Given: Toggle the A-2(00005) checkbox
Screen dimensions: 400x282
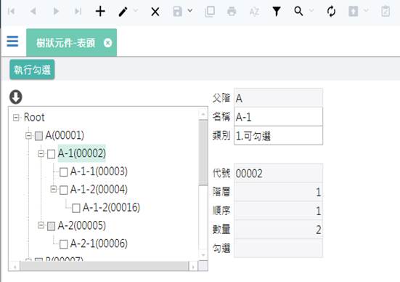Looking at the screenshot, I should [x=51, y=226].
